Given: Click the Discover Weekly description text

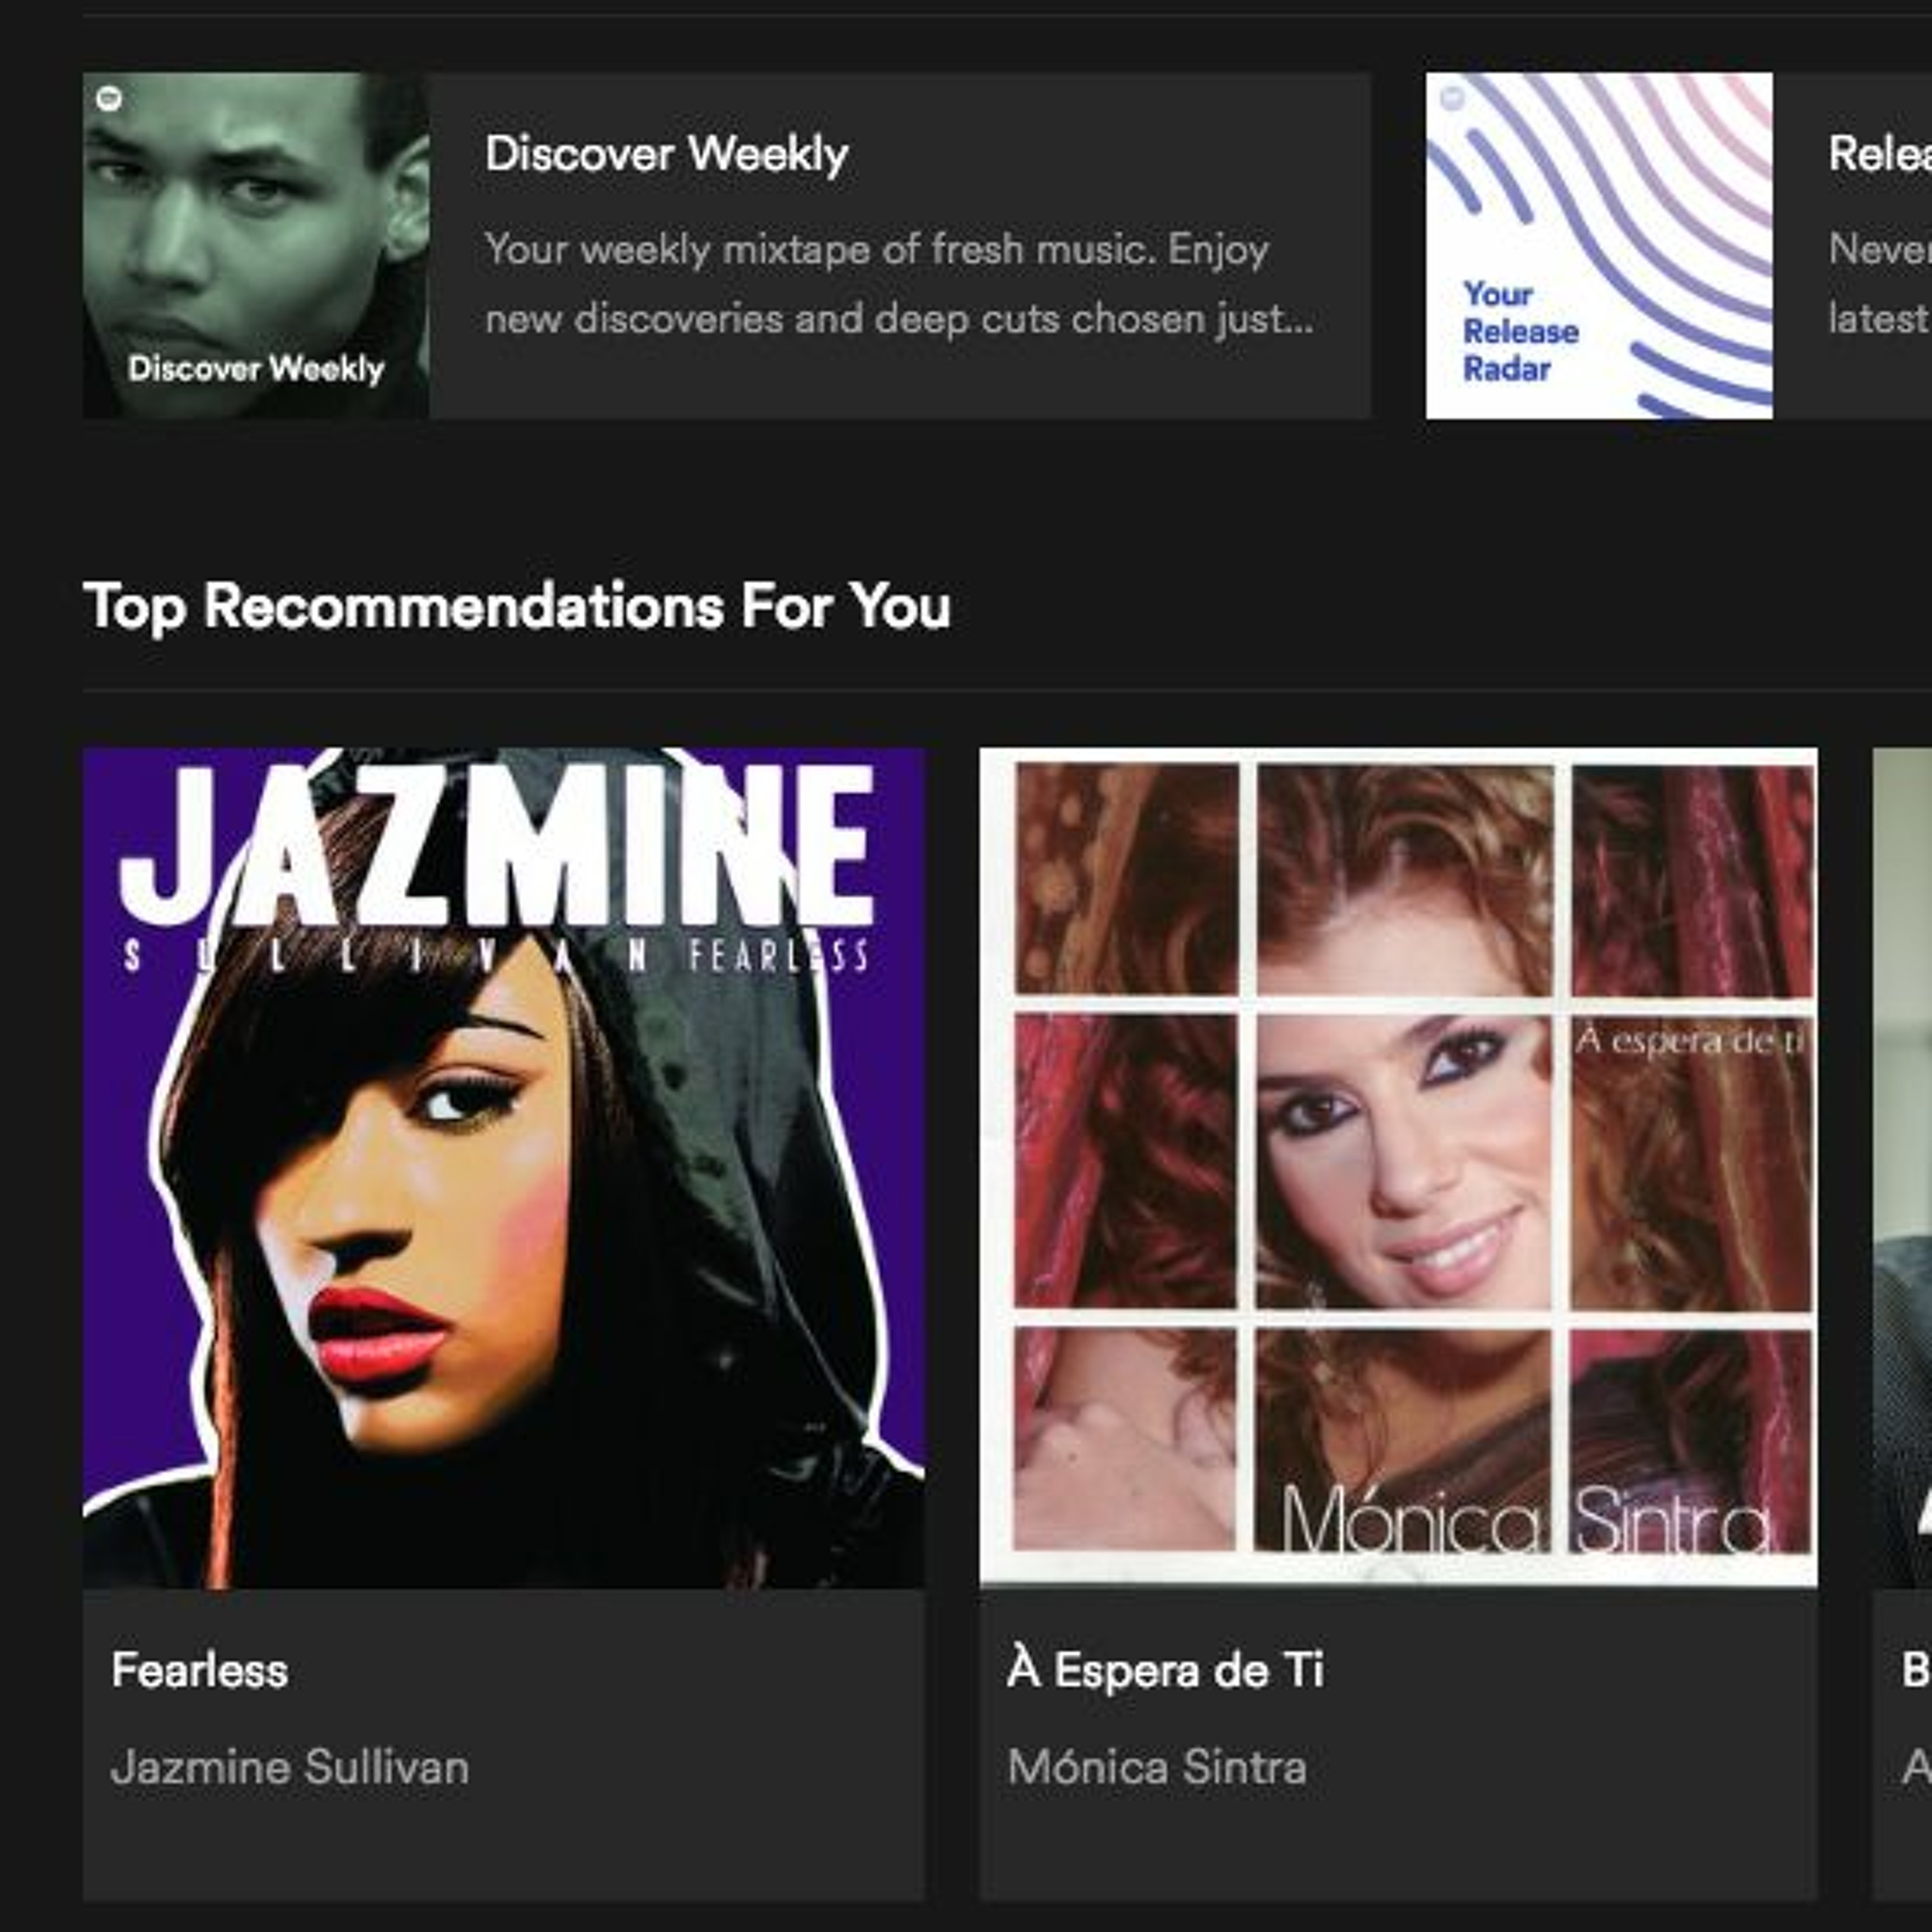Looking at the screenshot, I should [x=898, y=284].
